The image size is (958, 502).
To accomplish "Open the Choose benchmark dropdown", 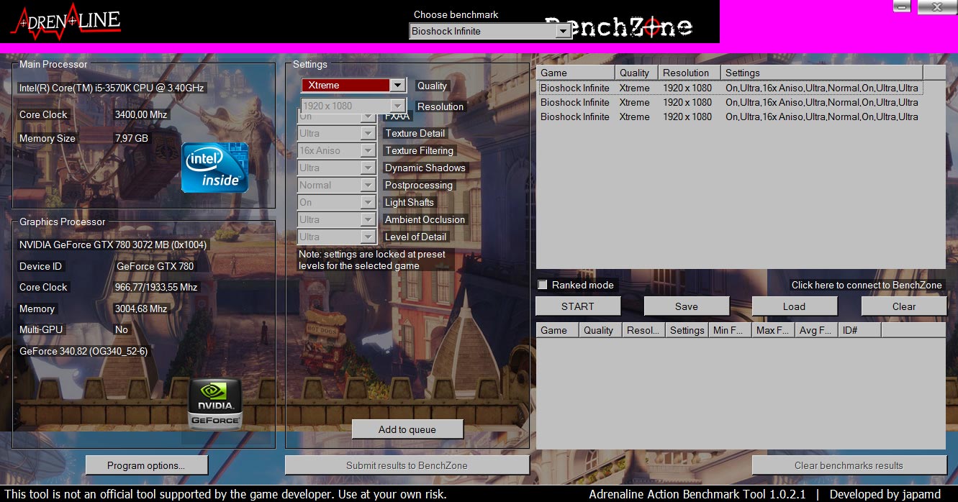I will click(x=564, y=31).
